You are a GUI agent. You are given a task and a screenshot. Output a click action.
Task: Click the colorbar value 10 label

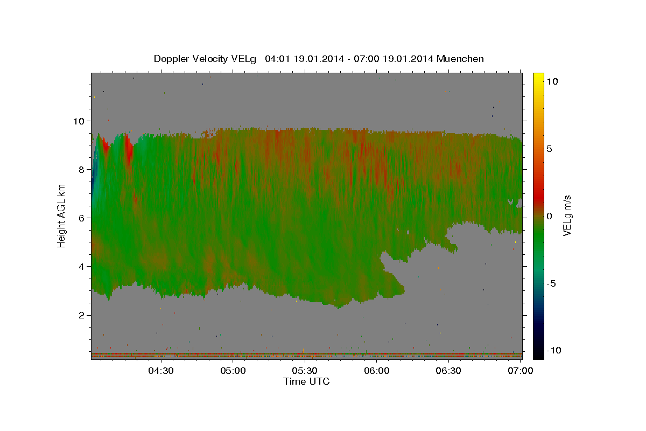(552, 81)
